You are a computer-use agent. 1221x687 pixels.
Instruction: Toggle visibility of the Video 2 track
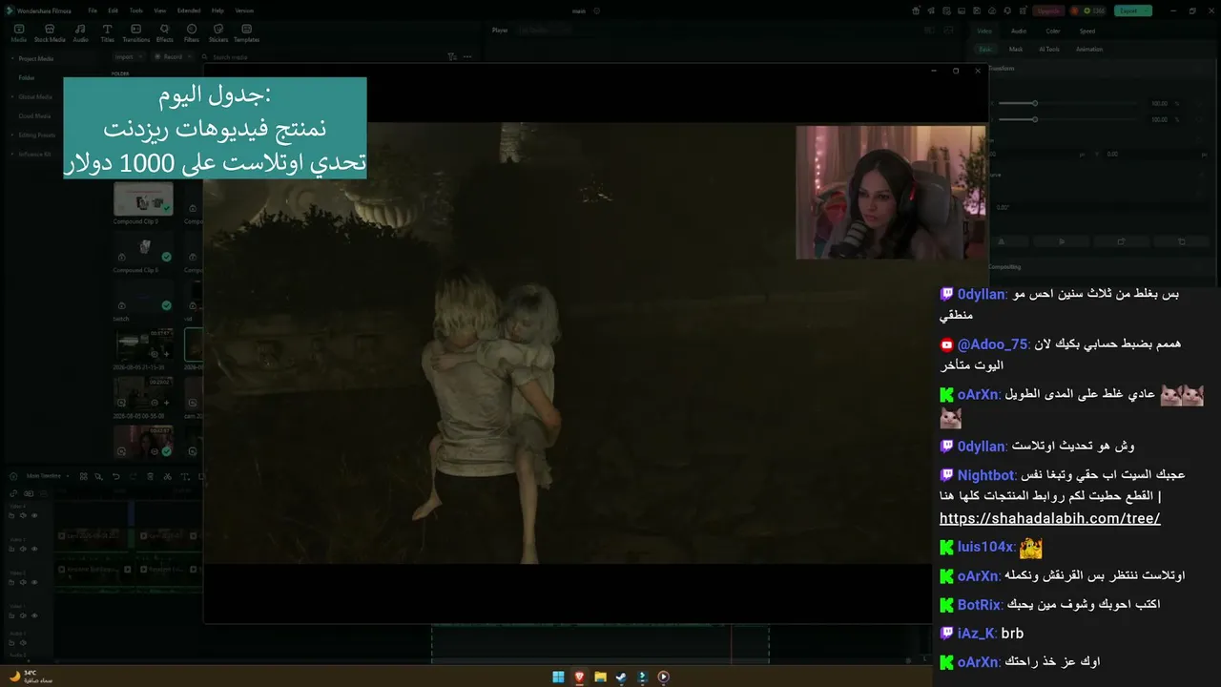pyautogui.click(x=34, y=582)
